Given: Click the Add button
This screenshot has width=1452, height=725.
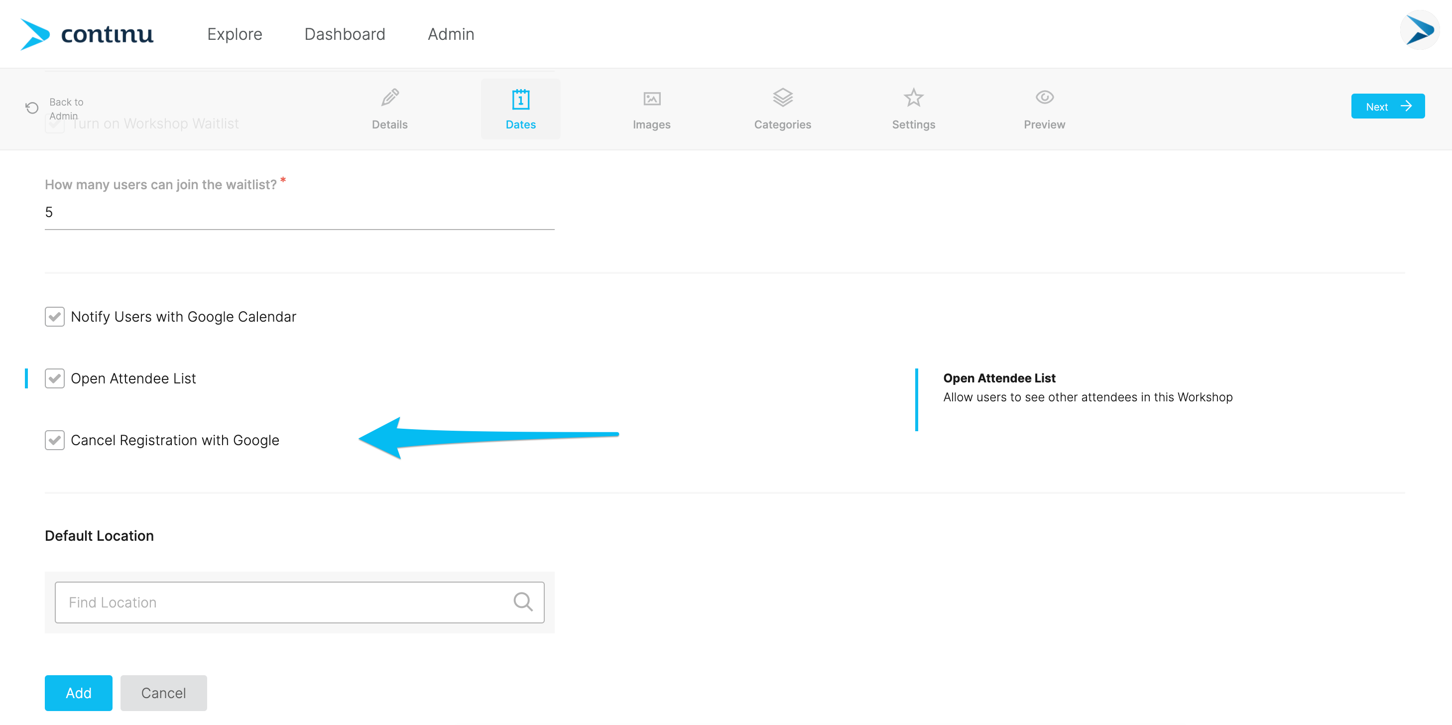Looking at the screenshot, I should [78, 692].
